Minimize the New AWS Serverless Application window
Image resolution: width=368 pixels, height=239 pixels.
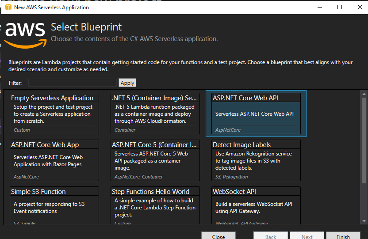[x=320, y=7]
